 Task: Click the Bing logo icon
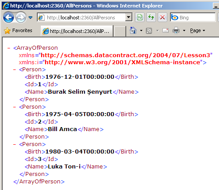[x=175, y=18]
